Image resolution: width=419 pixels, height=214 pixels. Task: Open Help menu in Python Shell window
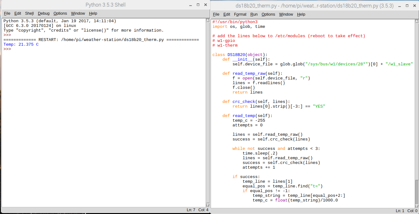[93, 13]
